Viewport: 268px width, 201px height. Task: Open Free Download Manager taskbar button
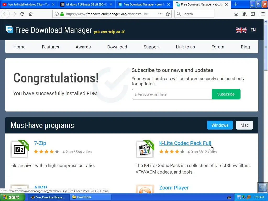pyautogui.click(x=48, y=197)
